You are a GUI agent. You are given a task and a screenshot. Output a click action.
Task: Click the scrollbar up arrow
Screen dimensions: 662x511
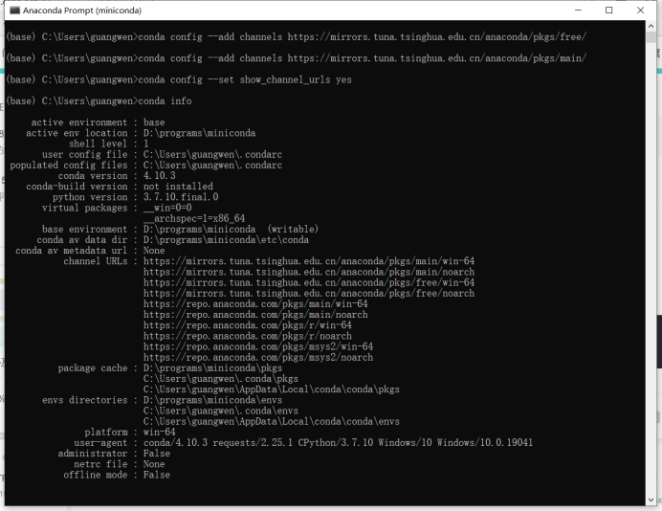pyautogui.click(x=651, y=26)
